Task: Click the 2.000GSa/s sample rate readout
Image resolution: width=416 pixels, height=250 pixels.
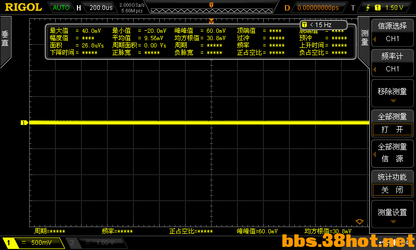Action: pyautogui.click(x=132, y=5)
